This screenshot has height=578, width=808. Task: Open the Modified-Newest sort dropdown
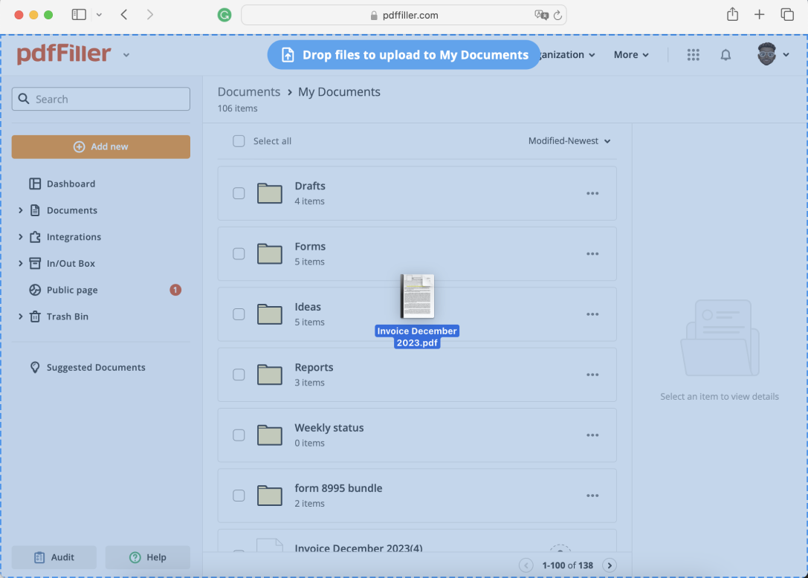pos(569,141)
